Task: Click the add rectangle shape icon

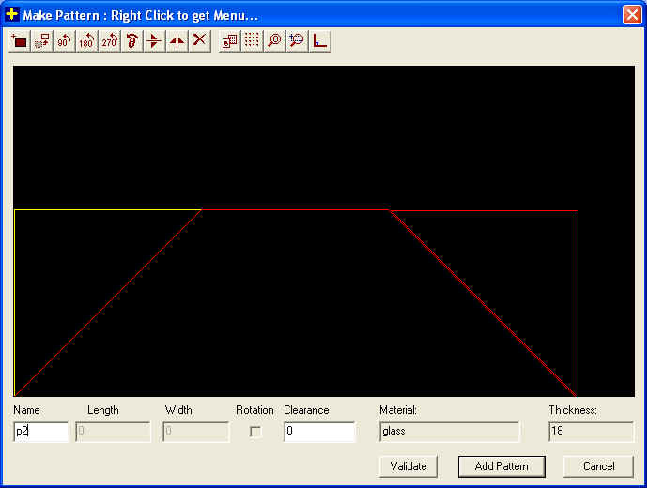Action: tap(19, 40)
